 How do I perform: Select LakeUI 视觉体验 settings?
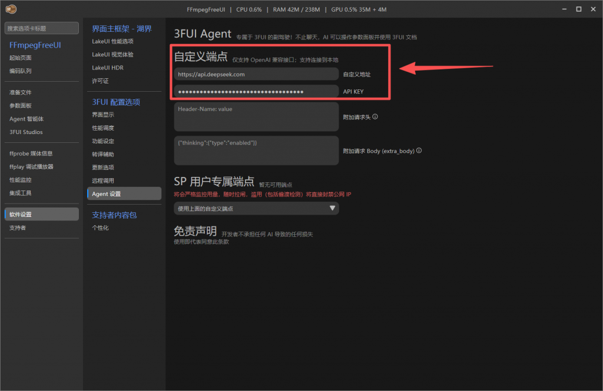[x=112, y=55]
